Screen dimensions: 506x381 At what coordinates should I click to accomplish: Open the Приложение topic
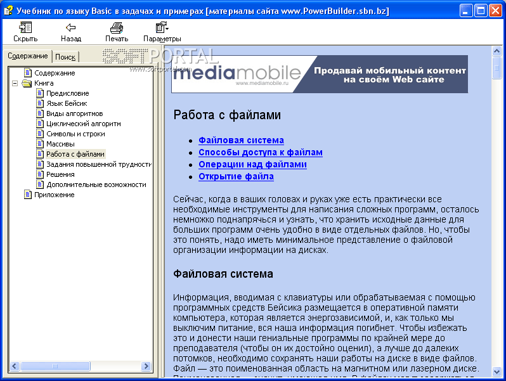(x=55, y=195)
